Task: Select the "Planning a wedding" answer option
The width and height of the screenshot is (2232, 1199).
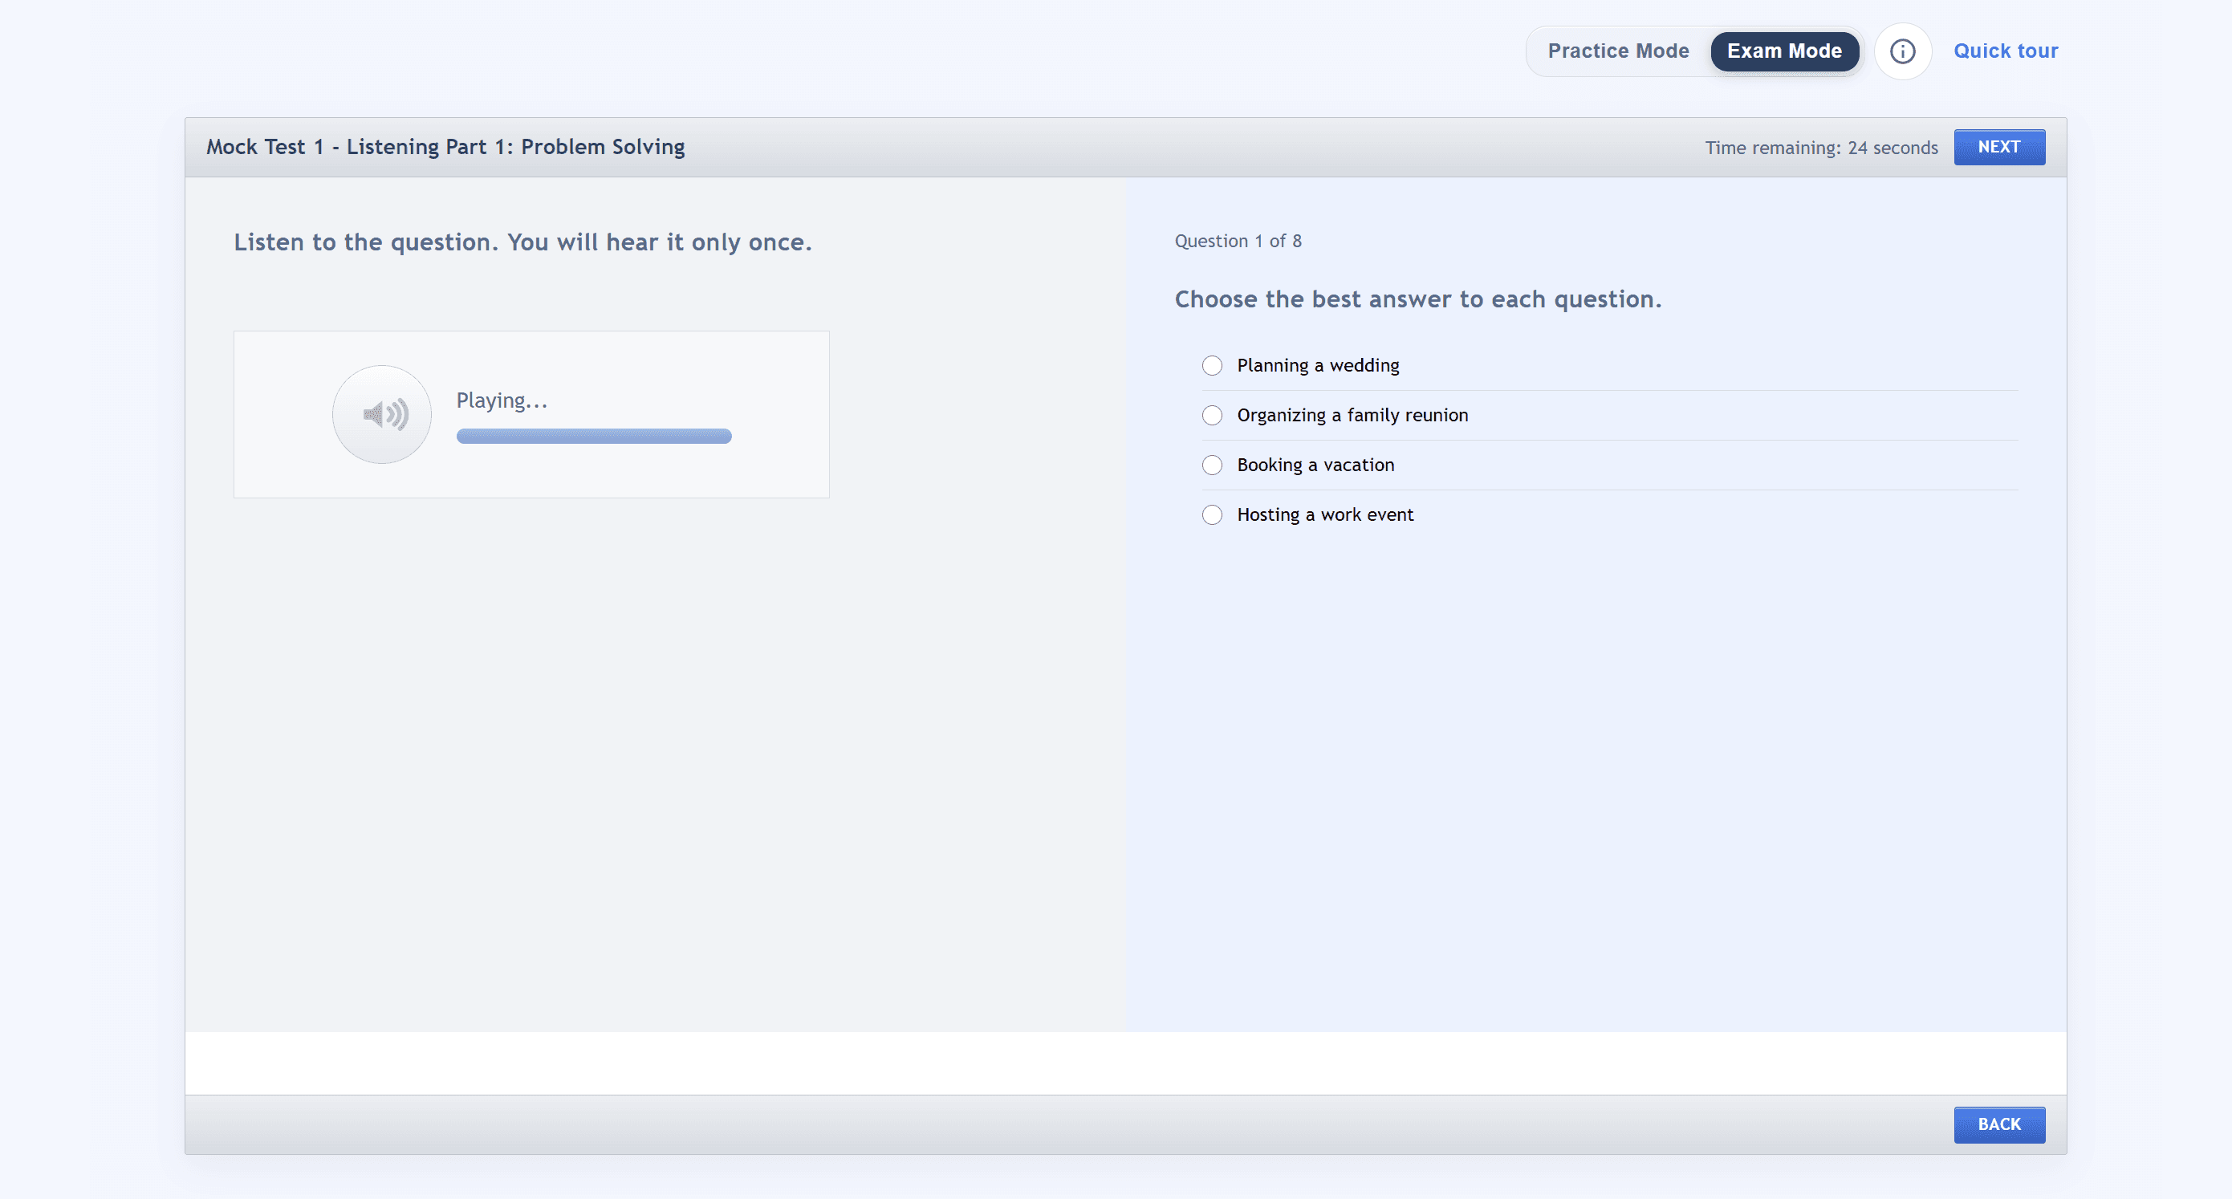Action: [x=1211, y=366]
